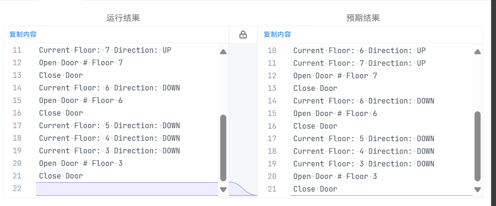Click "Current Floor: 5 Direction: DOWN" in 运行结果
The height and width of the screenshot is (206, 496).
pos(109,125)
